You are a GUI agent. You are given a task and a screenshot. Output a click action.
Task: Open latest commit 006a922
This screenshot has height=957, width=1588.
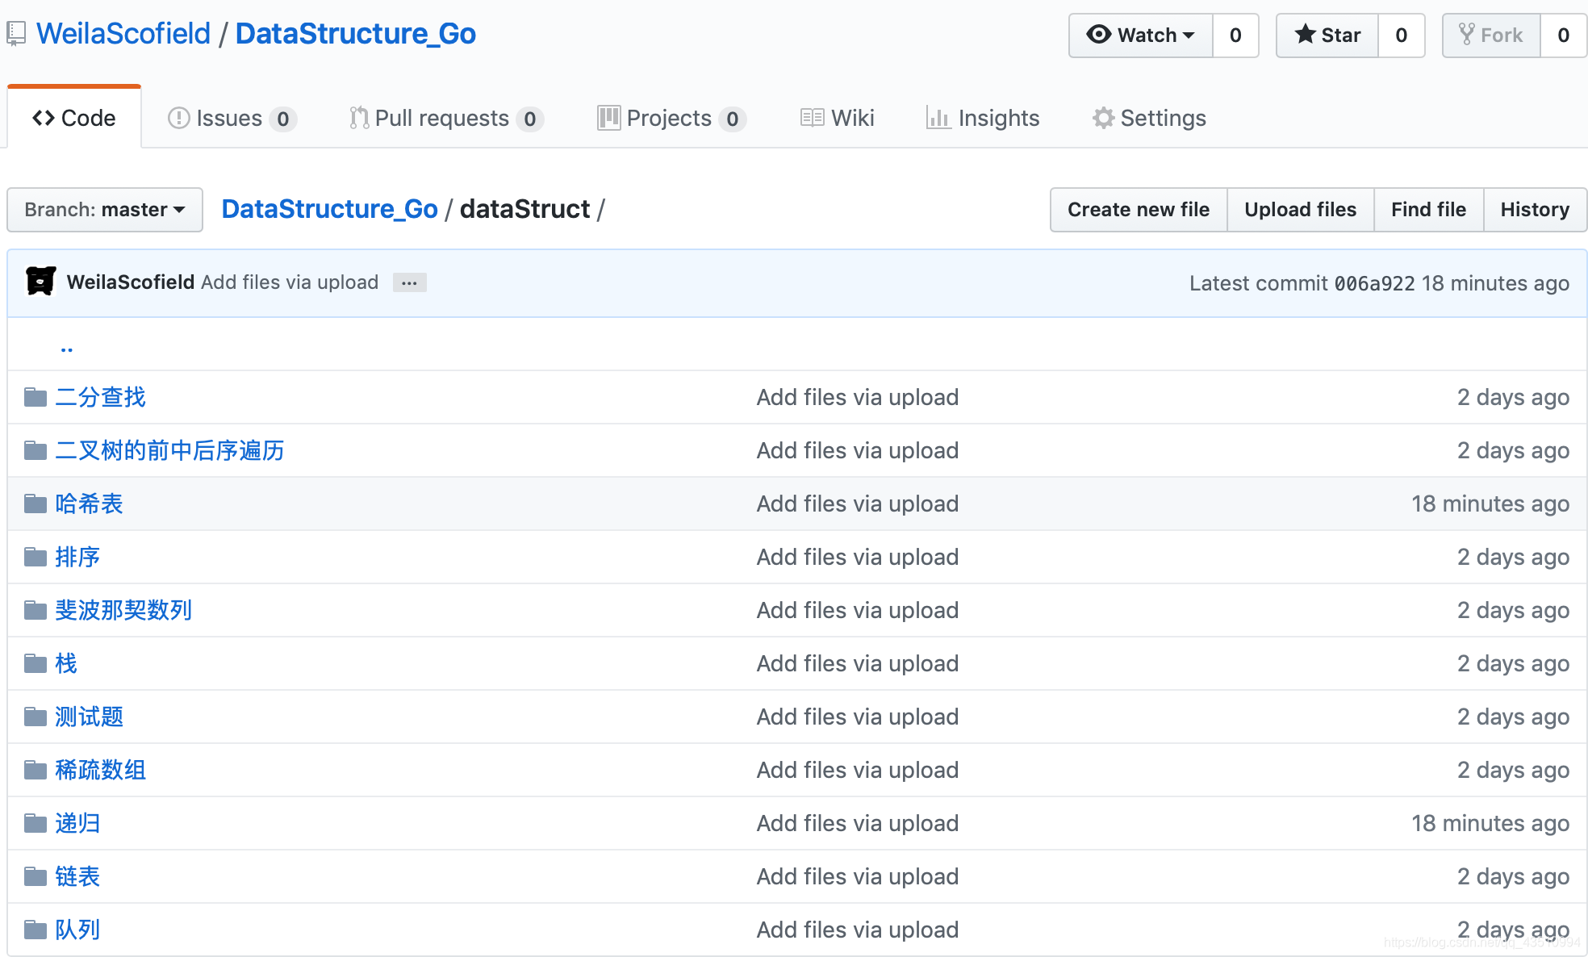(x=1375, y=283)
